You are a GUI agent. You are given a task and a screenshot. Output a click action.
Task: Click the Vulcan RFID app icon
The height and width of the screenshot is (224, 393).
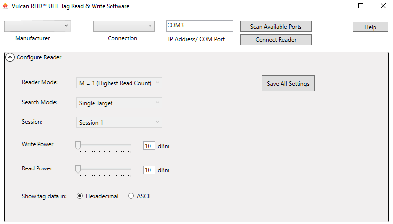pyautogui.click(x=5, y=6)
